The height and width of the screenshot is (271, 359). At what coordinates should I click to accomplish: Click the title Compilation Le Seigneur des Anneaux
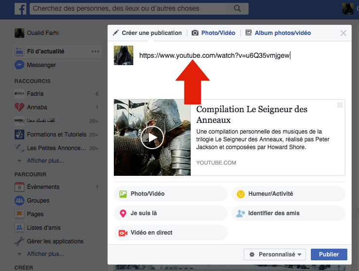coord(251,115)
